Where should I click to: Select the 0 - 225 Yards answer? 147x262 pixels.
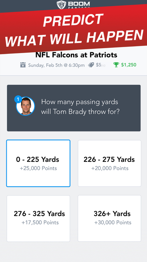(x=38, y=163)
